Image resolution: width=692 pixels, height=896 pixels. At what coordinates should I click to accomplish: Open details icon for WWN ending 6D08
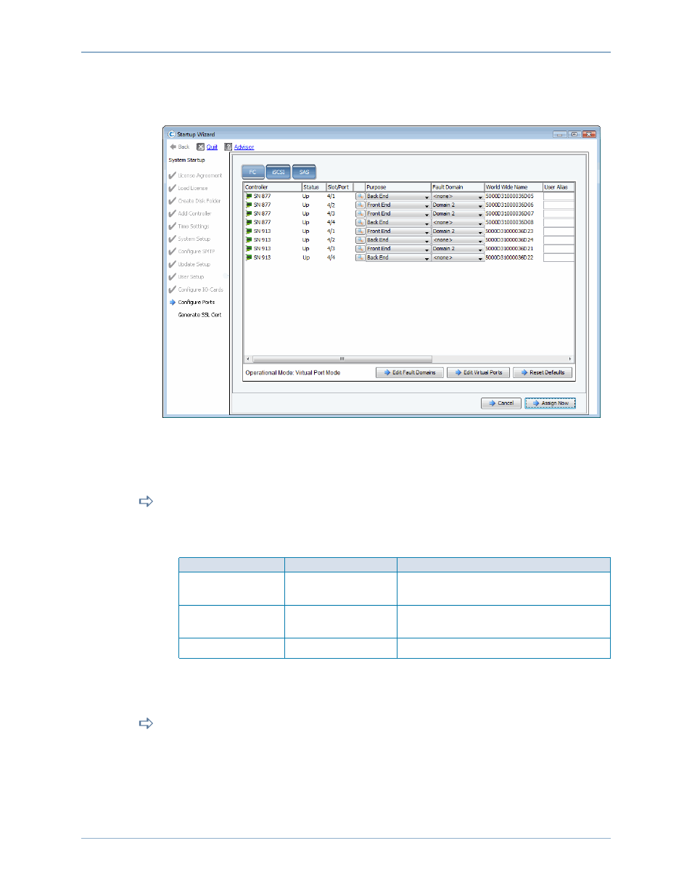(x=360, y=222)
